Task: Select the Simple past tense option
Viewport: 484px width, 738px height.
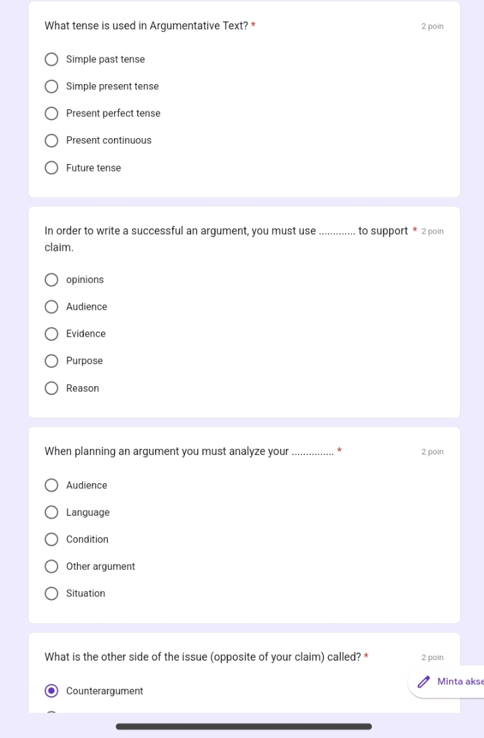Action: pyautogui.click(x=51, y=59)
